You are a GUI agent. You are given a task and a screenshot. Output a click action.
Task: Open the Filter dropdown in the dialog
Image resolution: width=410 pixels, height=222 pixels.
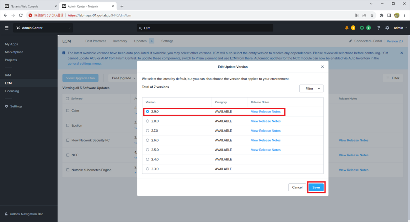[311, 89]
